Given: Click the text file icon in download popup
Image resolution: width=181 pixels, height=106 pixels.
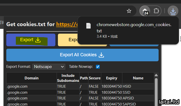Looking at the screenshot, I should pyautogui.click(x=88, y=26).
